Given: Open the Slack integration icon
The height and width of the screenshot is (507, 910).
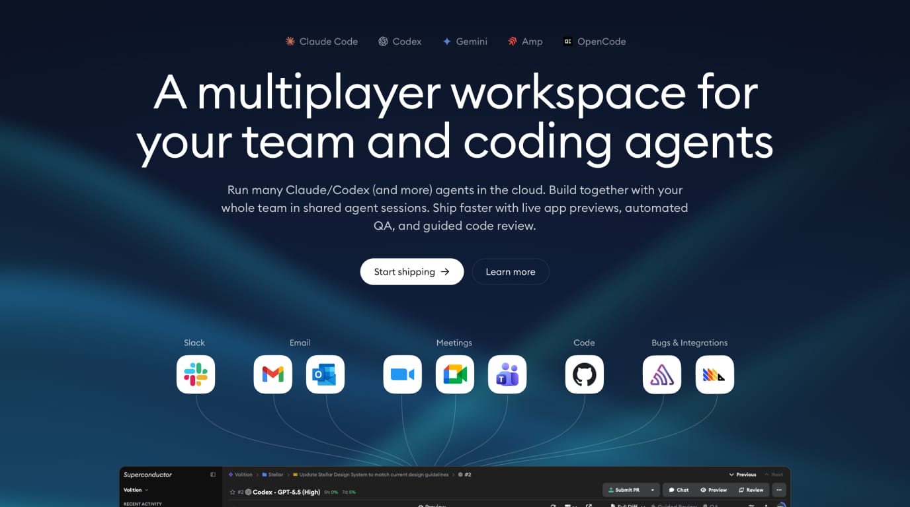Looking at the screenshot, I should [x=196, y=374].
